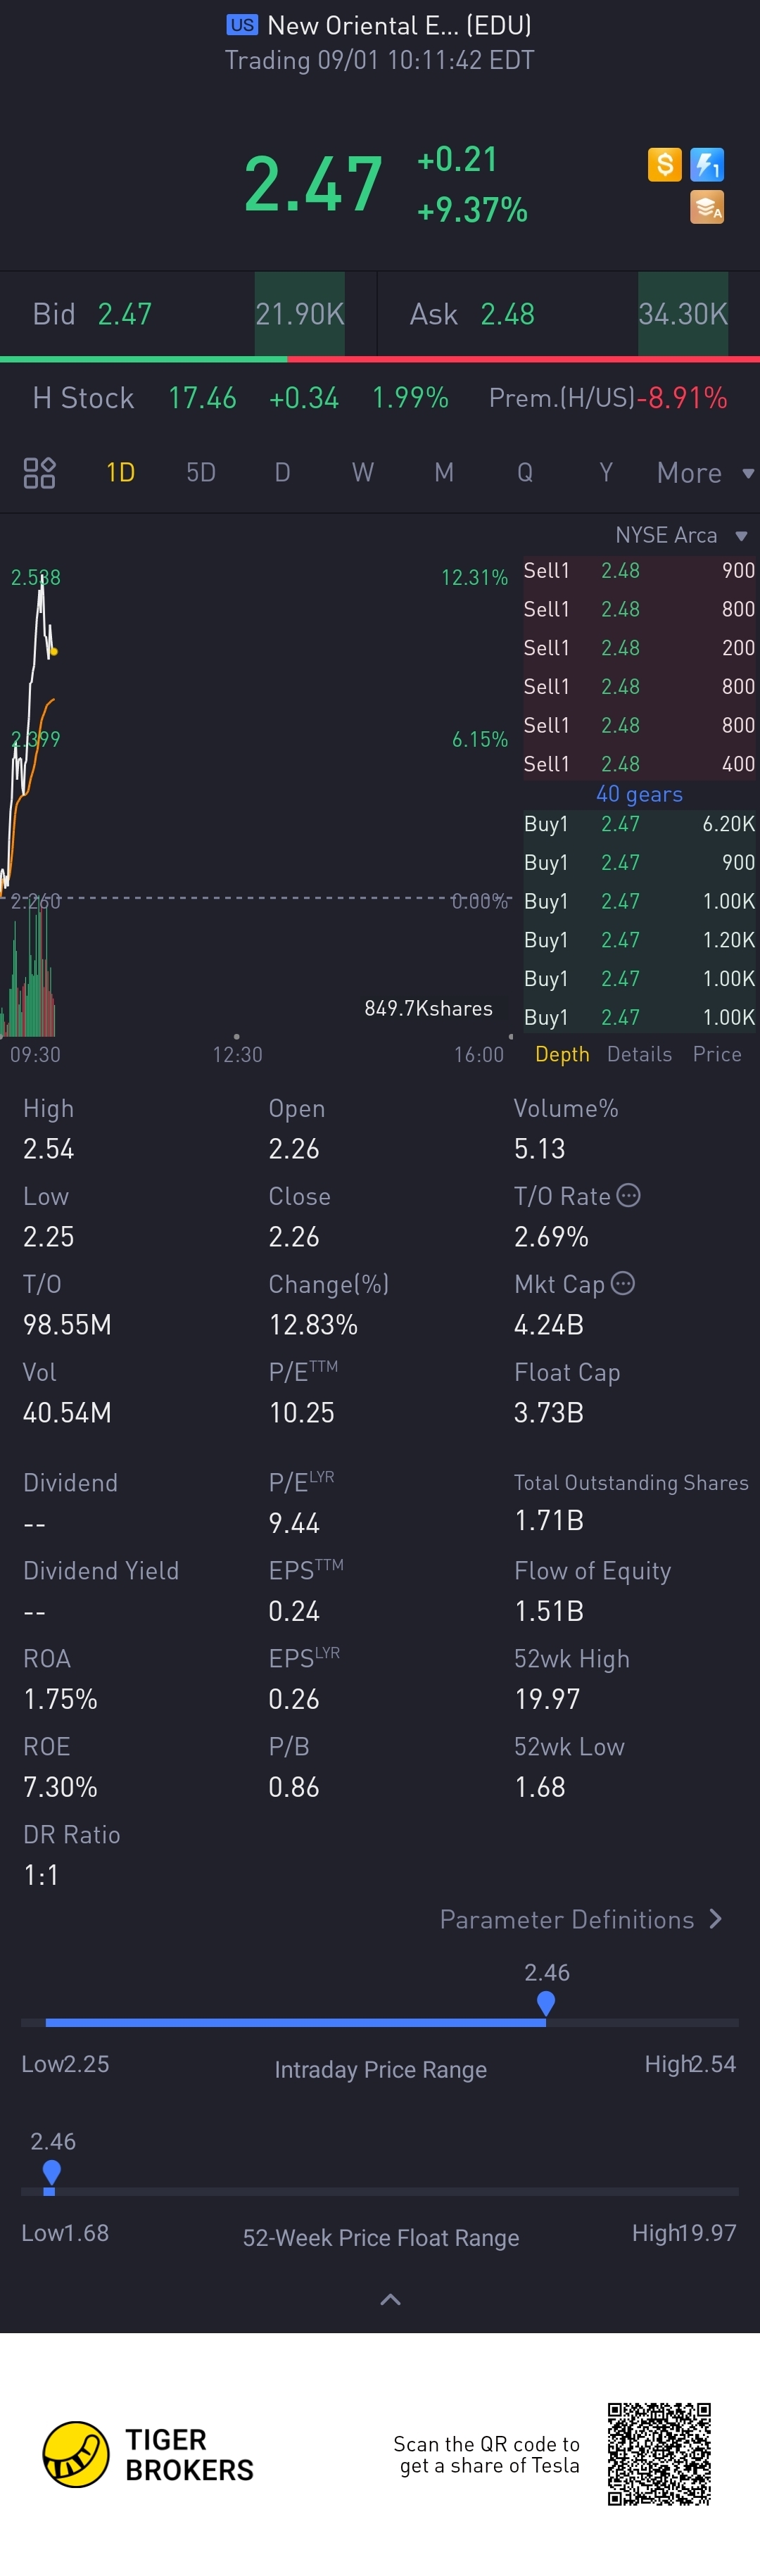The height and width of the screenshot is (2576, 760).
Task: Tap the H Stock 17.46 row
Action: coord(240,398)
